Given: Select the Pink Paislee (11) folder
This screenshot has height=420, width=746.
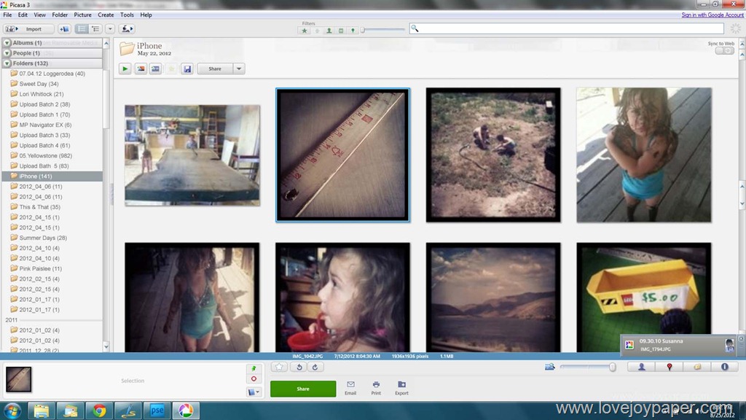Looking at the screenshot, I should pyautogui.click(x=41, y=268).
